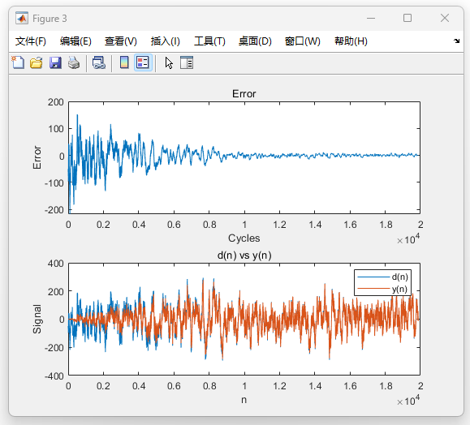Screen dimensions: 470x425
Task: Click the d(n) legend entry
Action: coord(382,277)
